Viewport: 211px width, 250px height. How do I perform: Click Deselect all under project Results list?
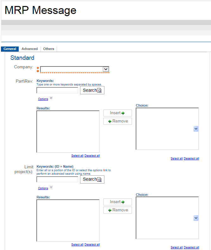[92, 245]
